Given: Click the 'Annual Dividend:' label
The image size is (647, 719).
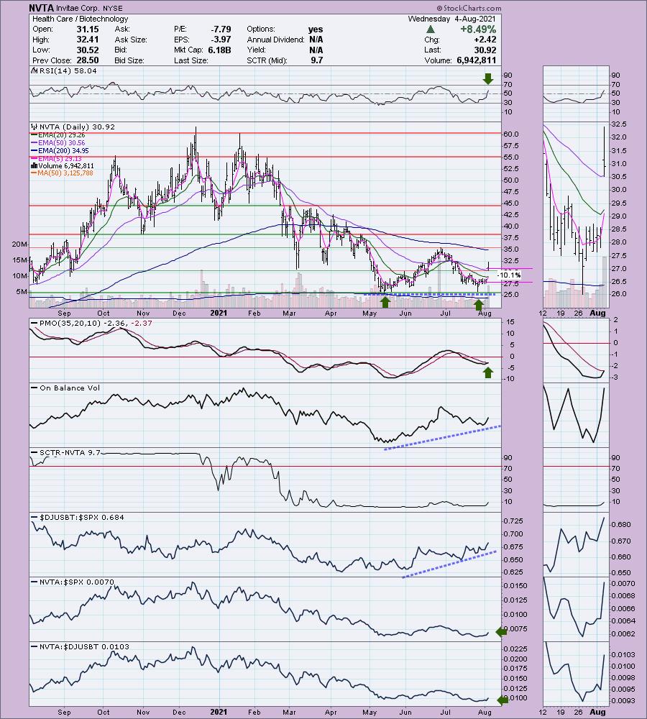Looking at the screenshot, I should (x=275, y=40).
